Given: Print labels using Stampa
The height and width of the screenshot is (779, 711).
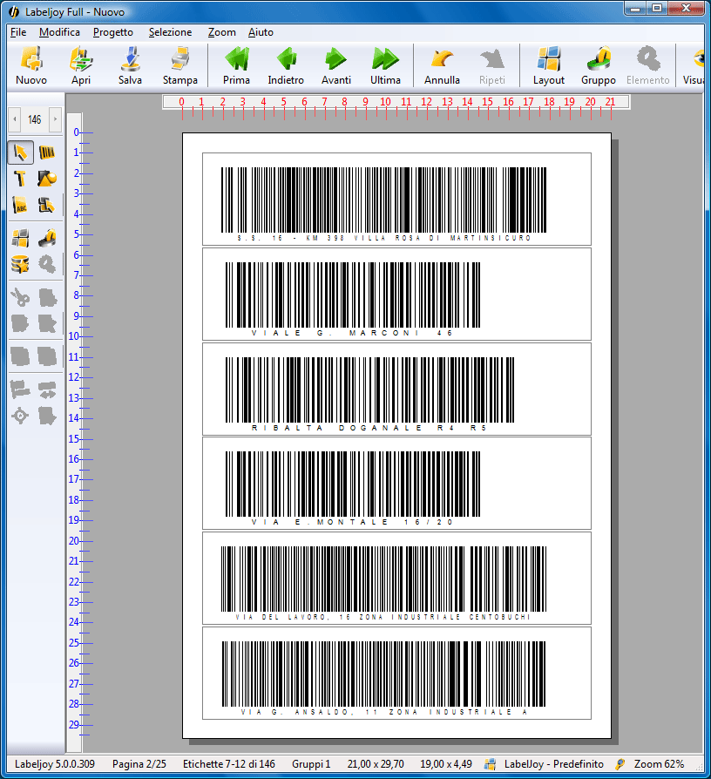Looking at the screenshot, I should point(179,65).
